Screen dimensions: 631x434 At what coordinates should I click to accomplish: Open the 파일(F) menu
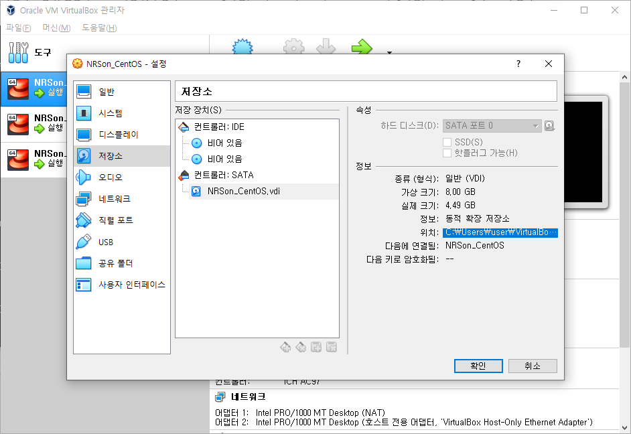click(x=19, y=27)
